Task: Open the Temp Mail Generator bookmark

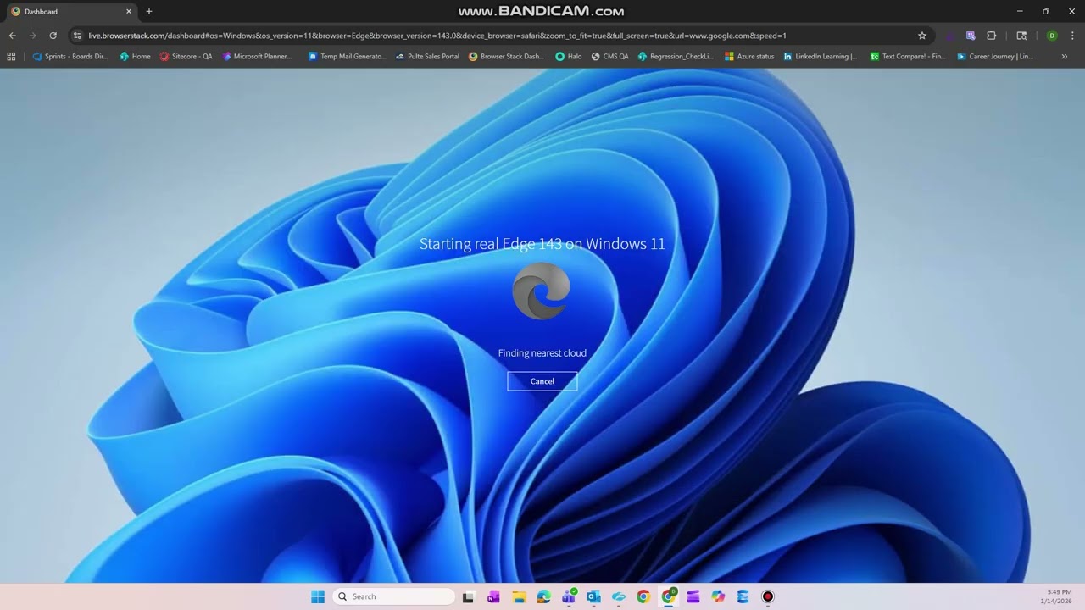Action: pos(347,57)
